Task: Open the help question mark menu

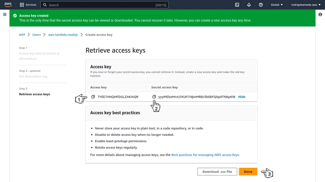Action: [x=260, y=5]
